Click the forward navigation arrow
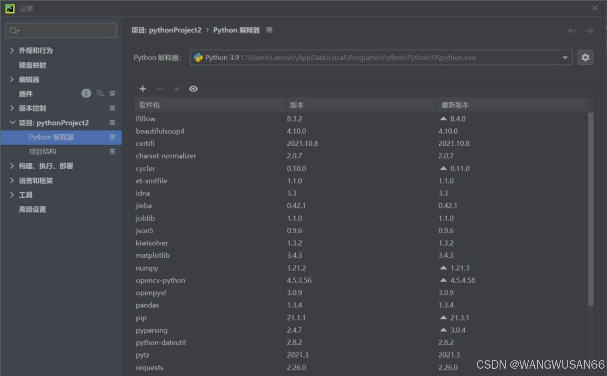607x376 pixels. [589, 31]
